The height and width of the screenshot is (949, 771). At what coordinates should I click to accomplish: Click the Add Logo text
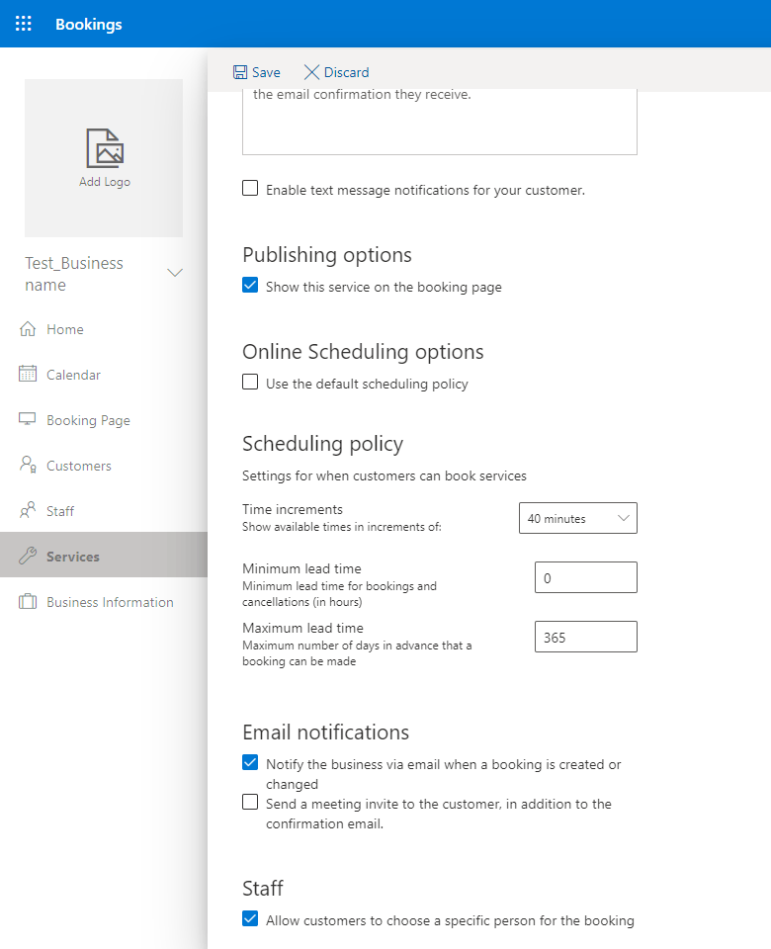tap(105, 182)
